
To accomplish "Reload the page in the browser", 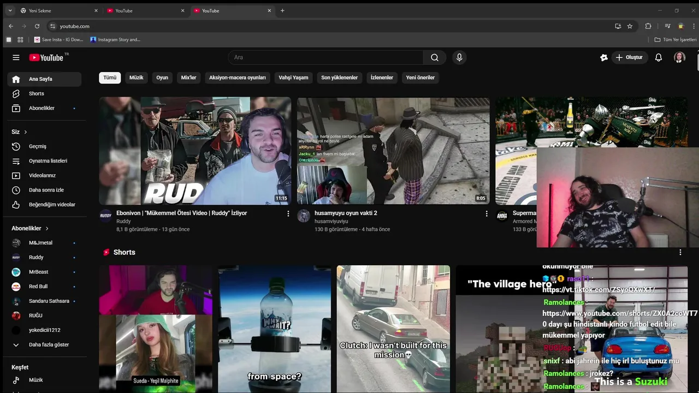I will (x=37, y=26).
